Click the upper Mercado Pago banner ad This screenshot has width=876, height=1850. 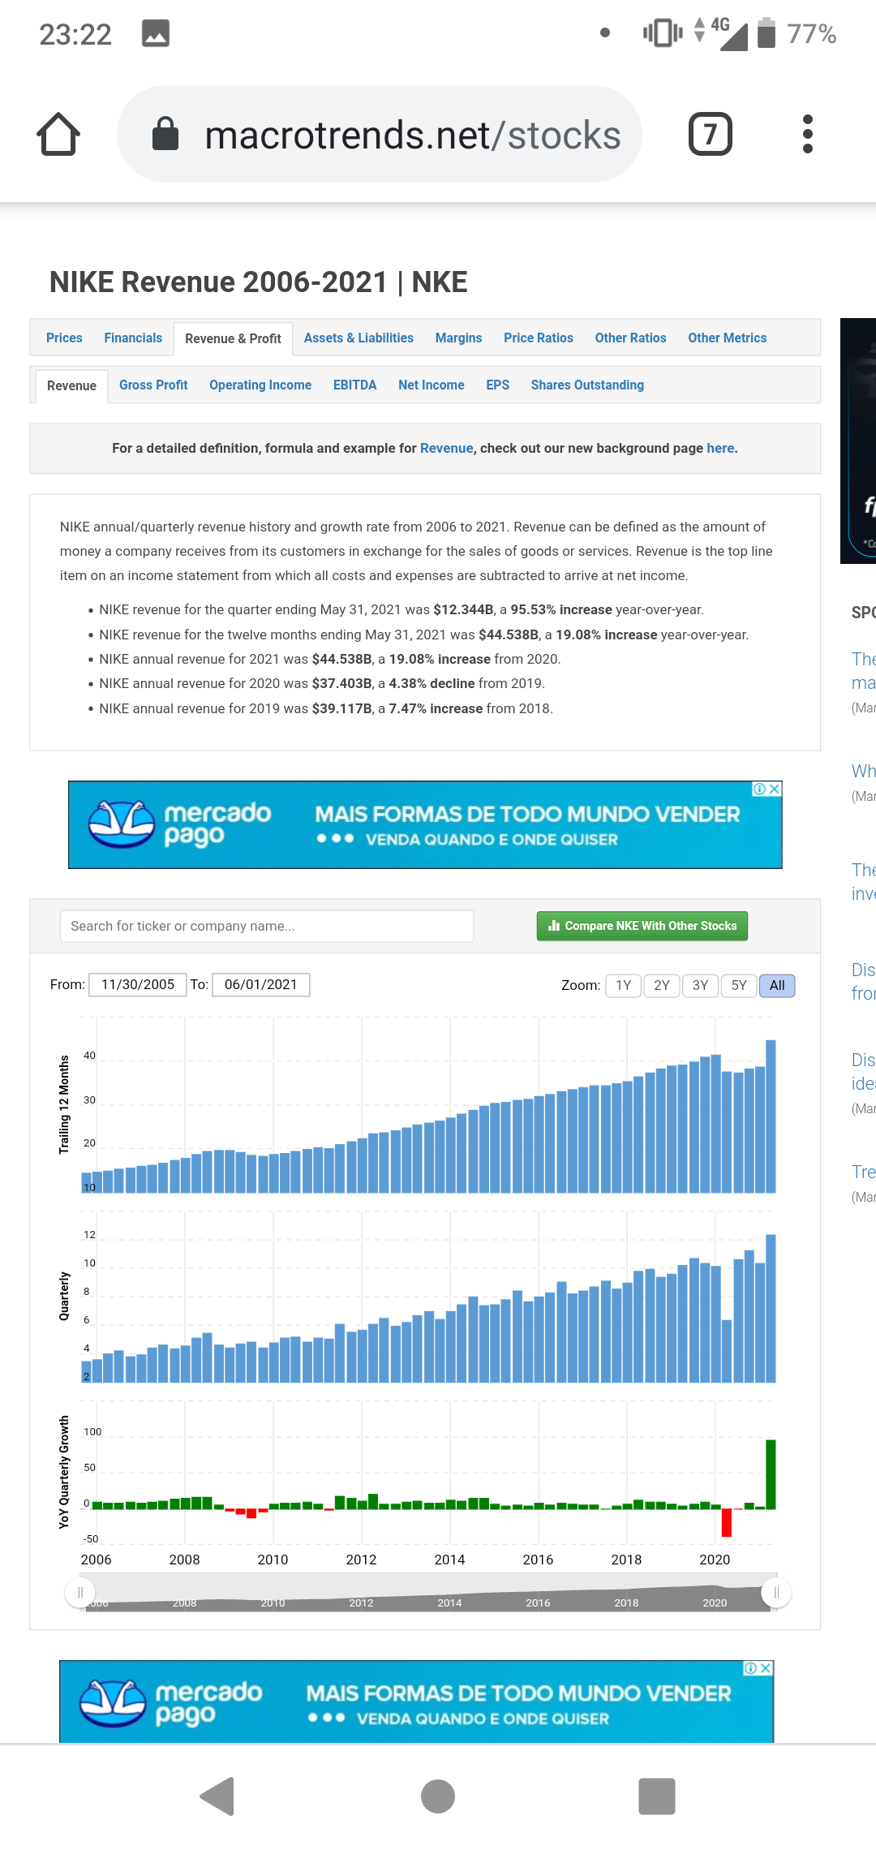[425, 824]
